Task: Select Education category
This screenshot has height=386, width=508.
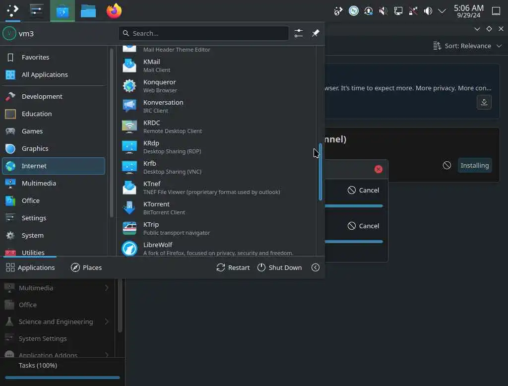Action: point(54,114)
